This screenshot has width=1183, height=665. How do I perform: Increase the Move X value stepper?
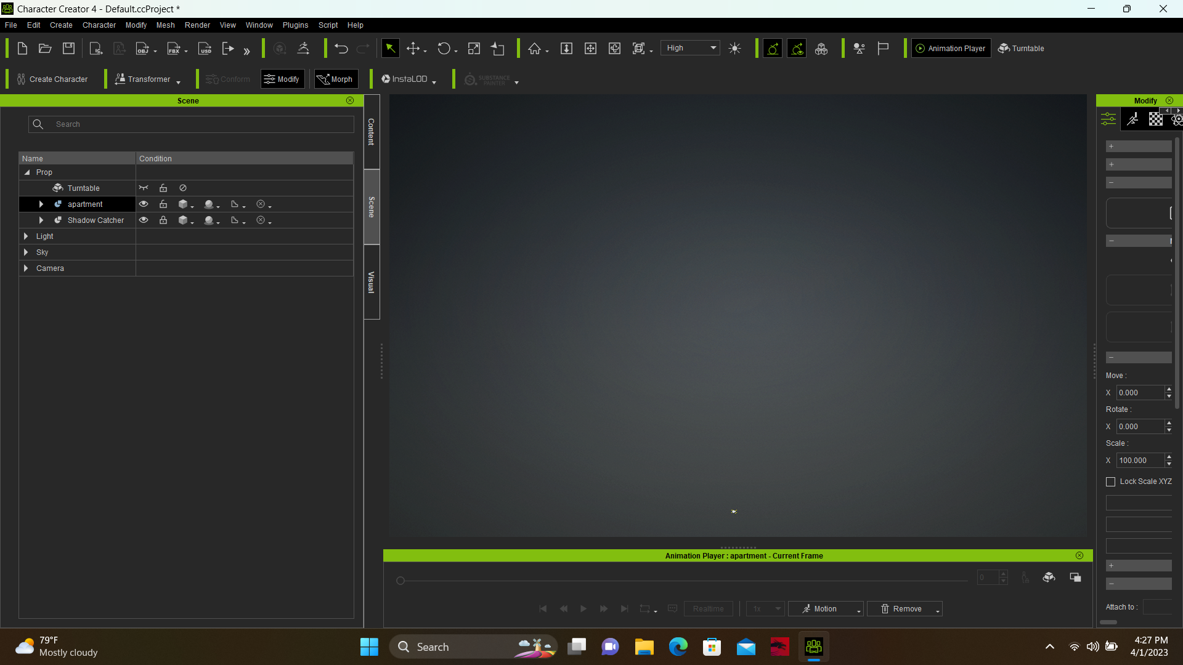[x=1169, y=389]
